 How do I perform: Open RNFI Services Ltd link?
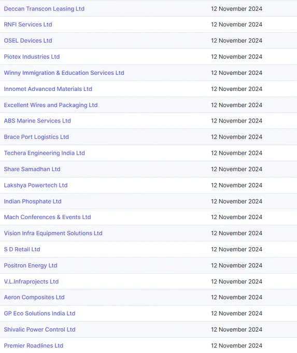[x=28, y=24]
